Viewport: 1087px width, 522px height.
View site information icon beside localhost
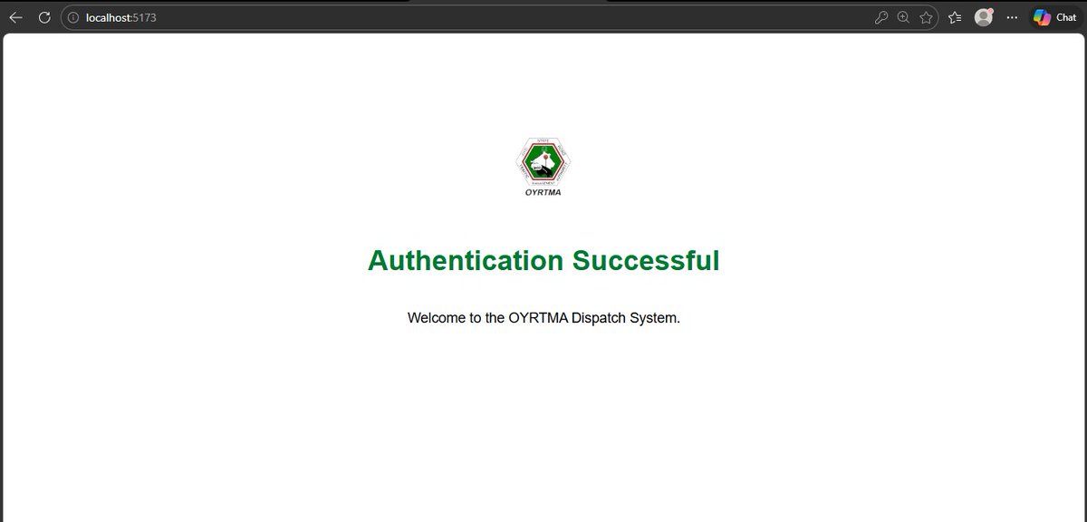(73, 17)
